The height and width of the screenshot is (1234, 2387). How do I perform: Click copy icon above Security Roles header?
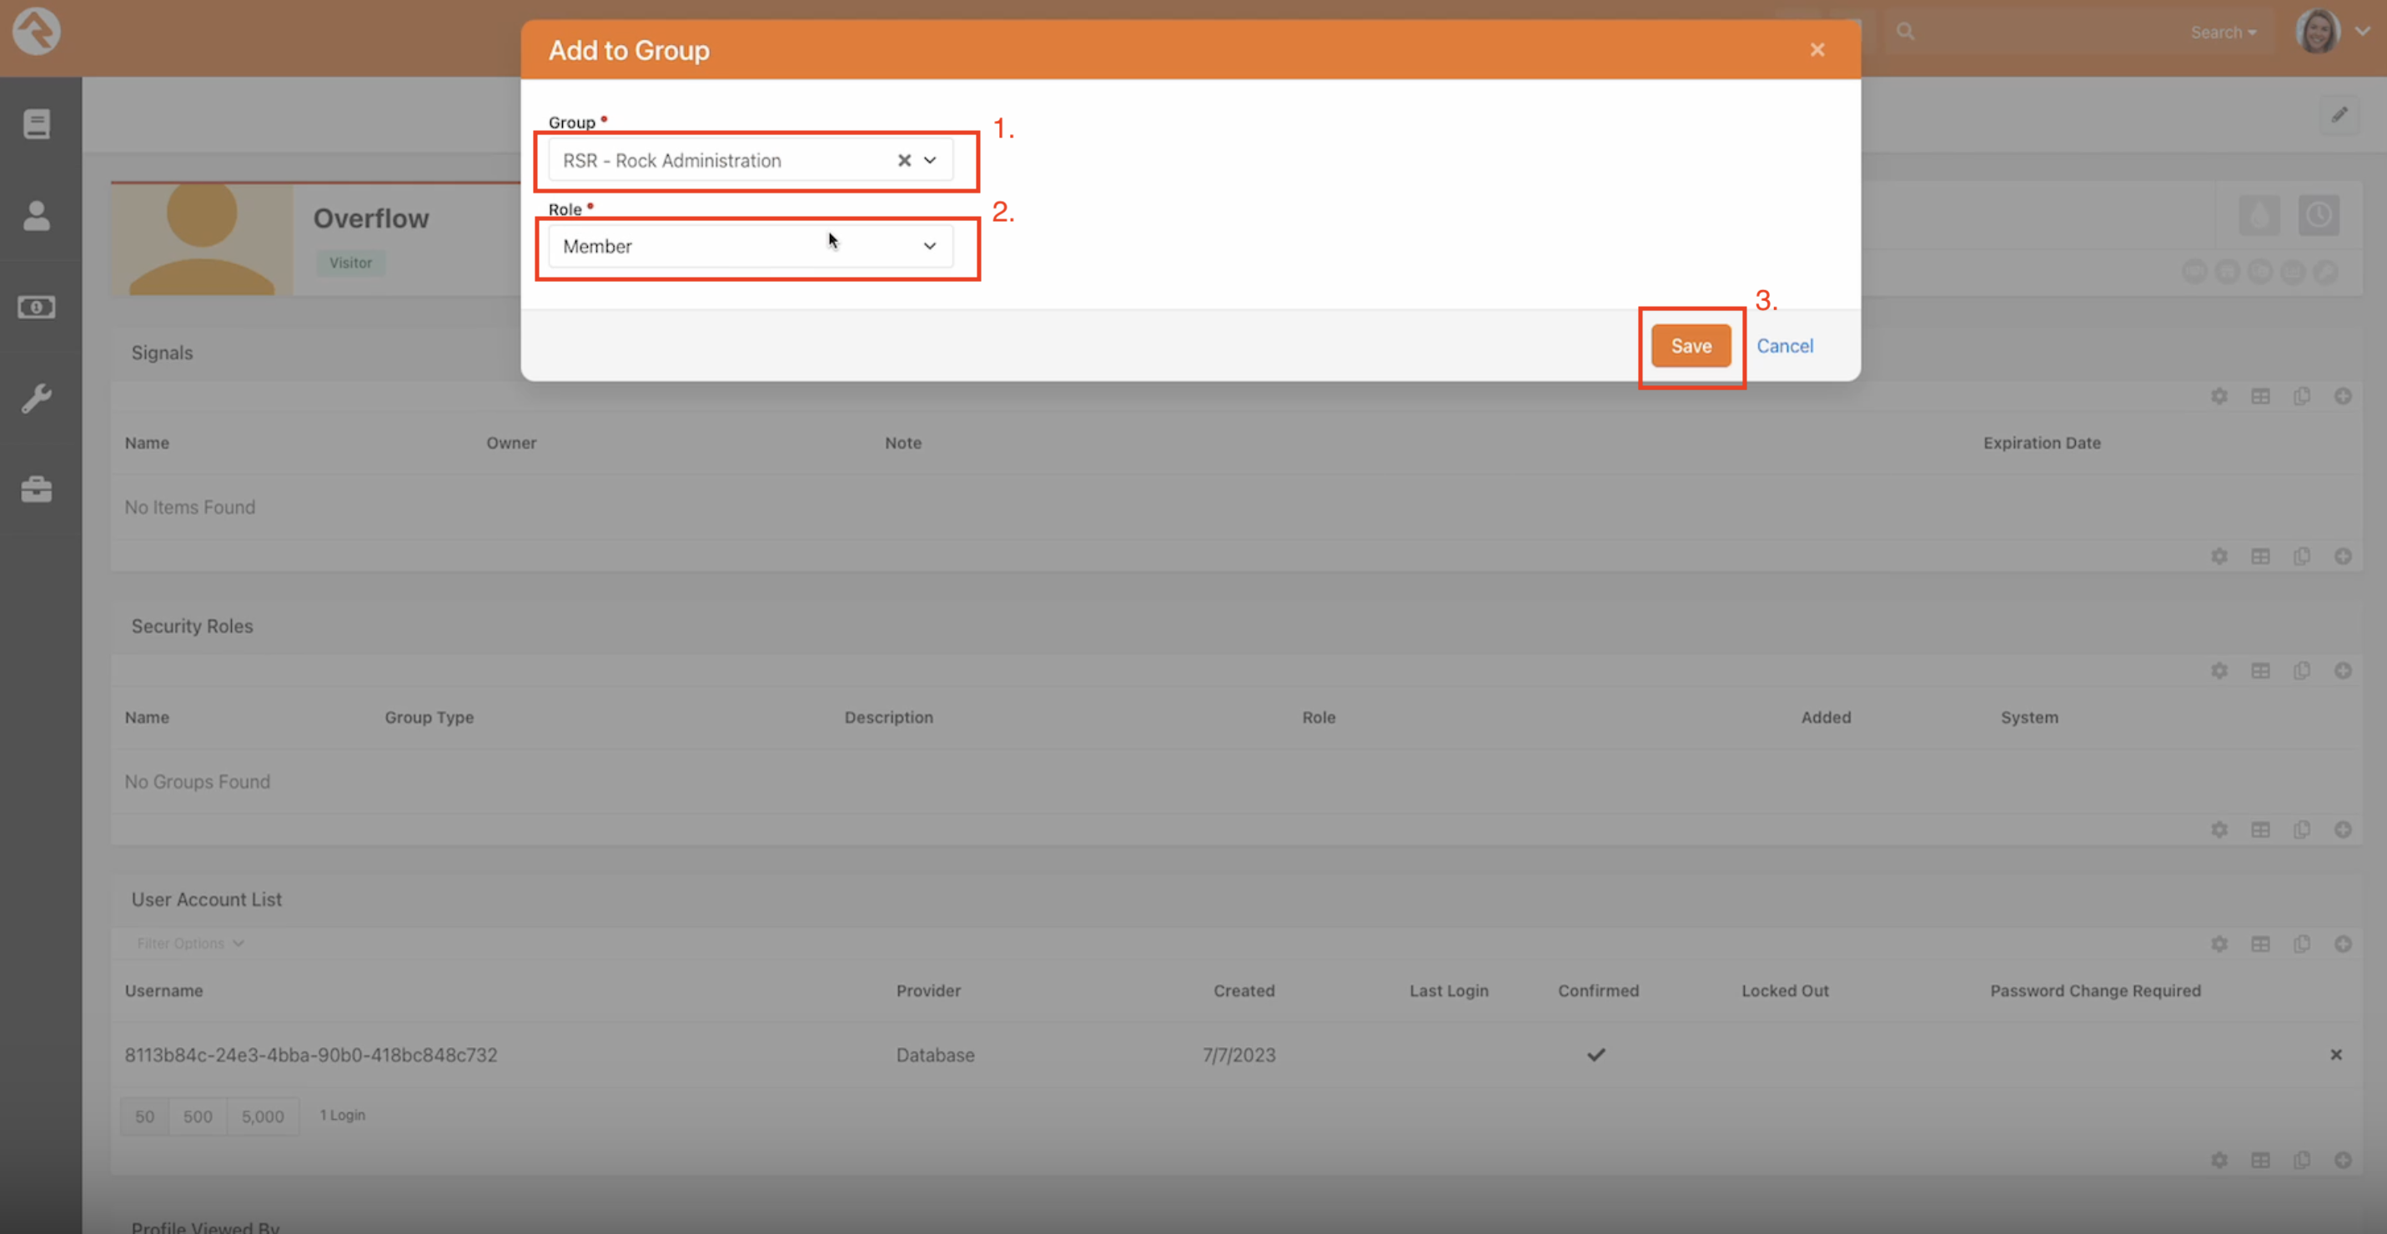coord(2302,670)
